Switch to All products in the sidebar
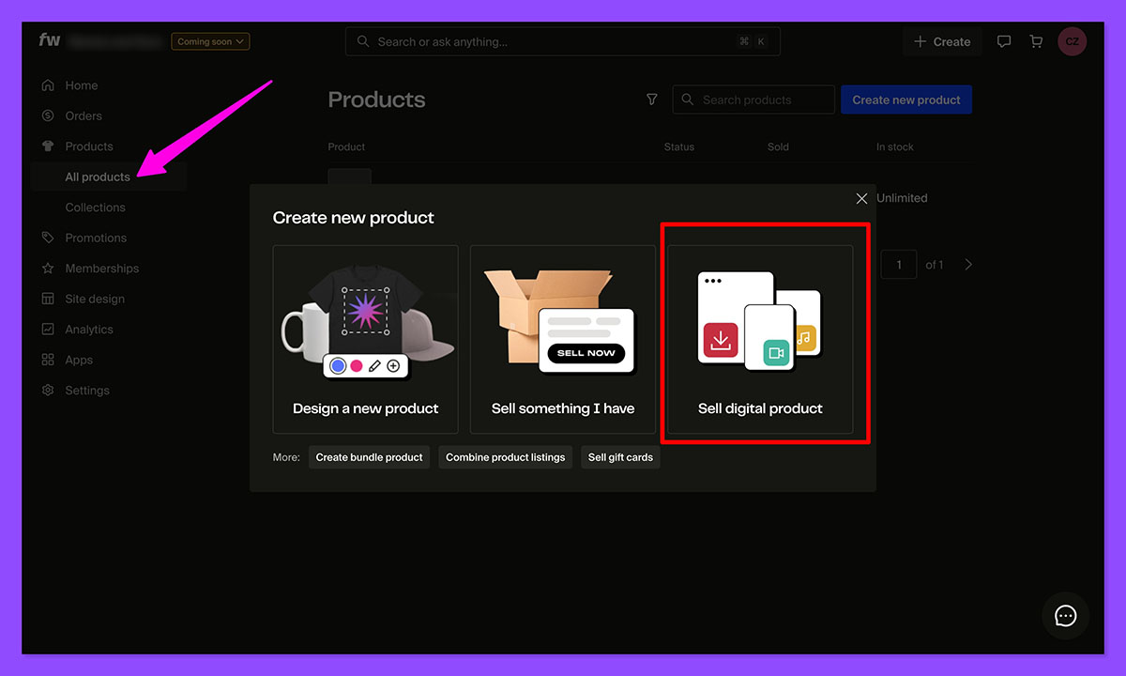 pyautogui.click(x=97, y=177)
